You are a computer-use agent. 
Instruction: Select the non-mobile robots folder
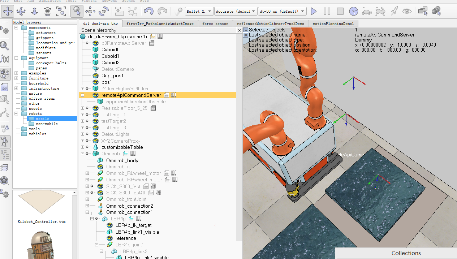click(x=47, y=124)
